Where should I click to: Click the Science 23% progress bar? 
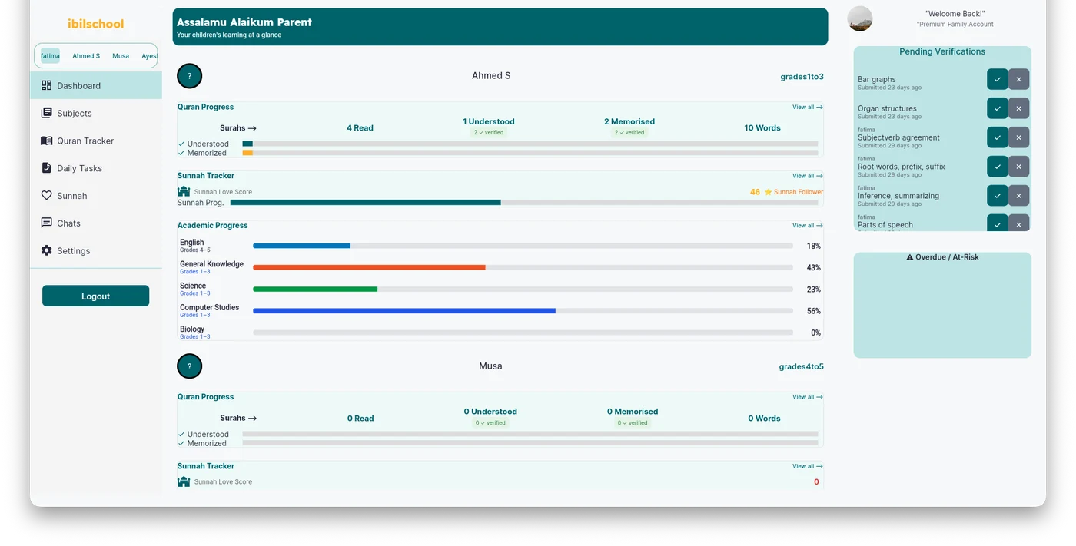[523, 290]
